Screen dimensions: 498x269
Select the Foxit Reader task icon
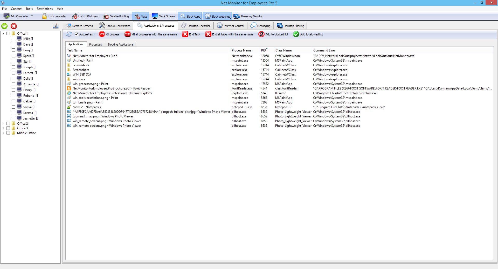click(x=69, y=88)
